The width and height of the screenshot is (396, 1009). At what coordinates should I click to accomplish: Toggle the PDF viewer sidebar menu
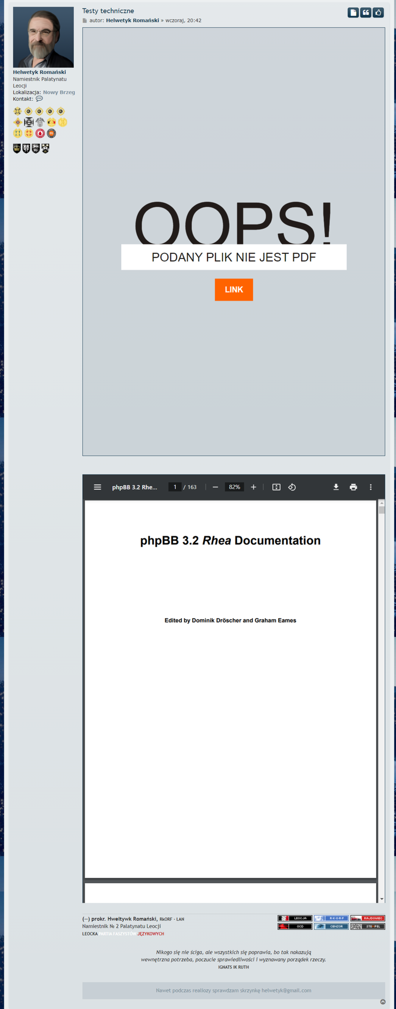coord(98,487)
